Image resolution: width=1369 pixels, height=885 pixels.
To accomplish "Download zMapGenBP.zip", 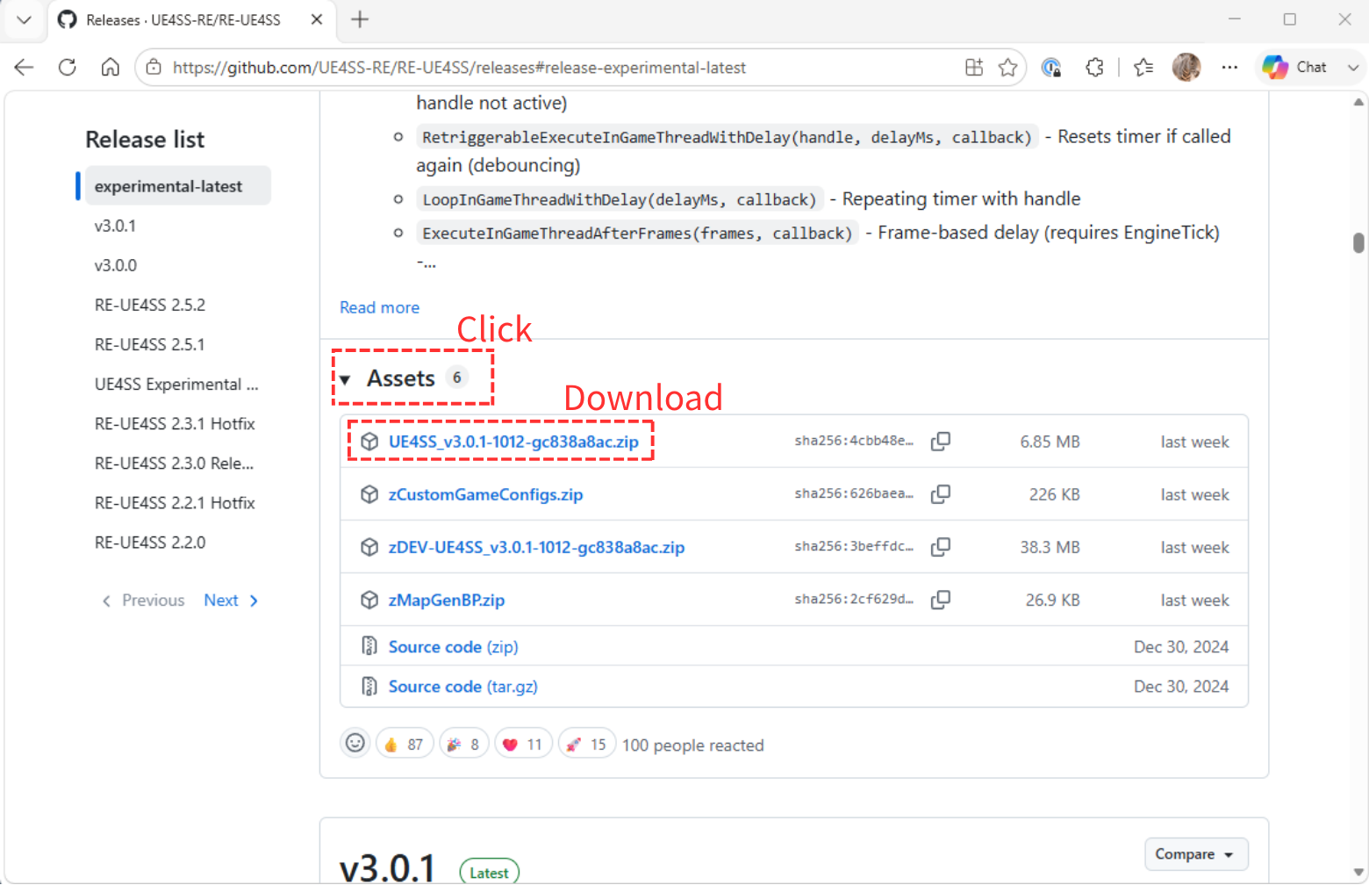I will click(x=447, y=600).
